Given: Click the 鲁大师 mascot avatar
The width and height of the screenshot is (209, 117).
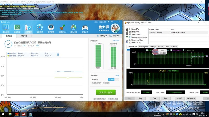Looking at the screenshot, I should pos(115,28).
